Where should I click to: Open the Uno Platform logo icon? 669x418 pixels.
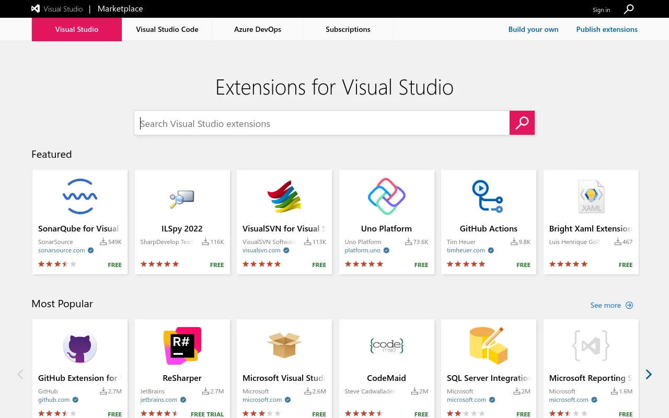pyautogui.click(x=386, y=196)
